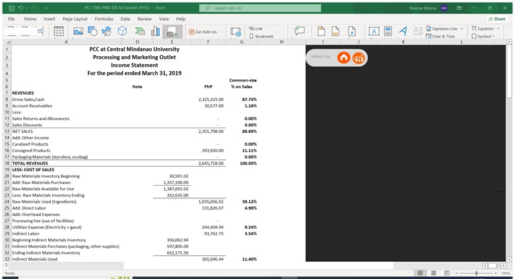Viewport: 515px width, 279px height.
Task: Select the NET SALES value 2,351,798.00
Action: pyautogui.click(x=211, y=132)
